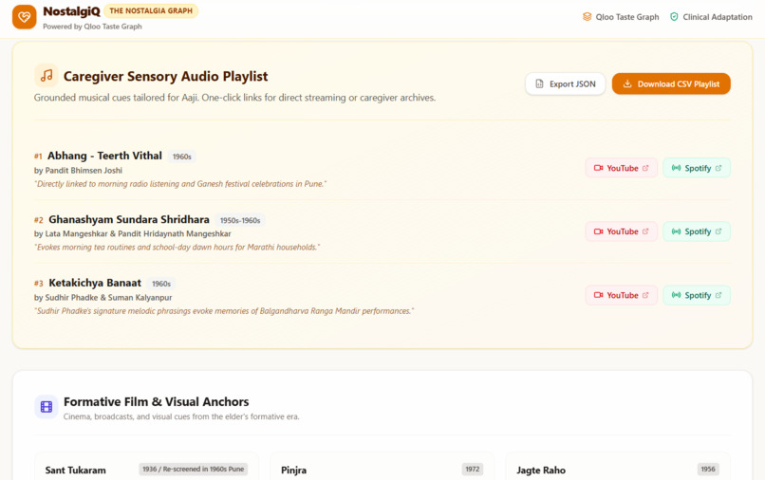
Task: Click the Clinical Adaptation shield icon
Action: 674,16
